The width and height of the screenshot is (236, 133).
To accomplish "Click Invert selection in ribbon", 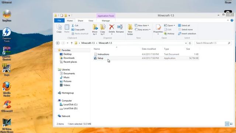I will point(187,34).
